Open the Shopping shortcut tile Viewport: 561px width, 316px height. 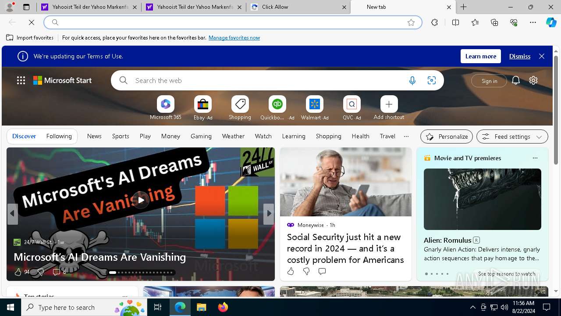coord(240,108)
